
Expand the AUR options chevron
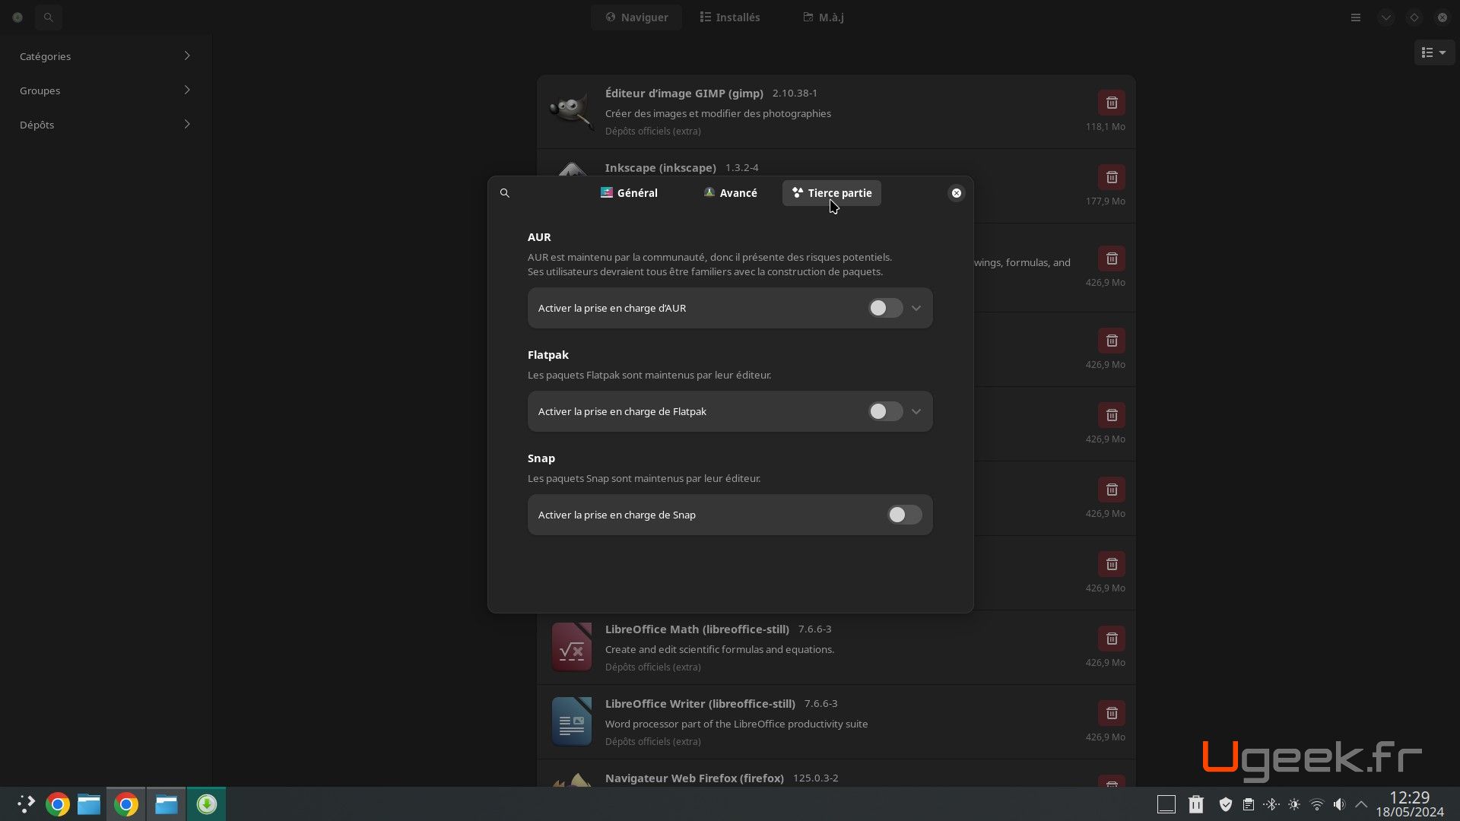click(916, 308)
